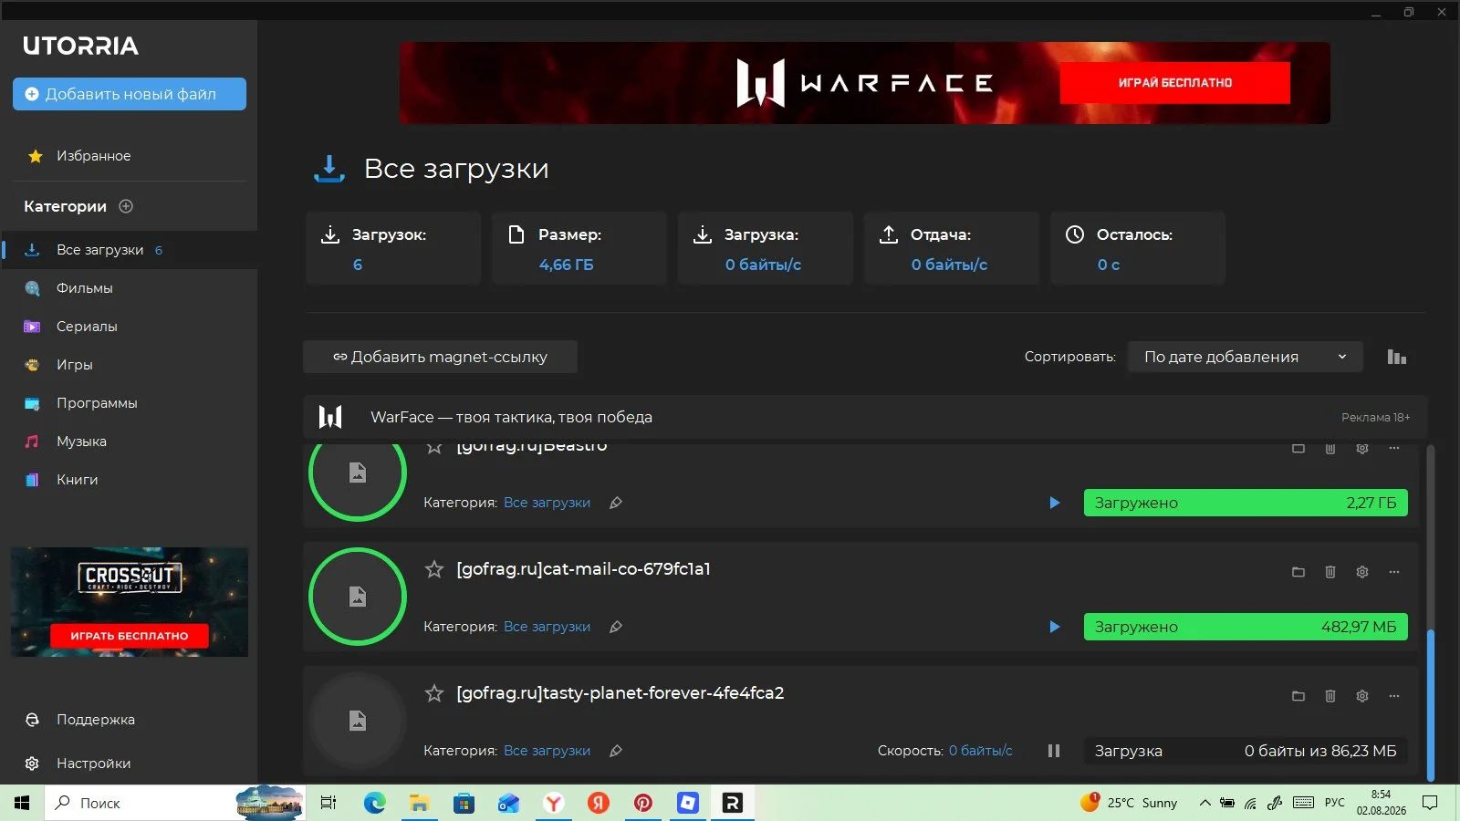Open the folder of tasty-planet-forever-4fe4fca2
This screenshot has height=821, width=1460.
point(1298,696)
